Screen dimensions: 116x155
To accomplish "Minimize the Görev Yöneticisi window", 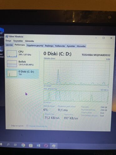I will pyautogui.click(x=96, y=38).
